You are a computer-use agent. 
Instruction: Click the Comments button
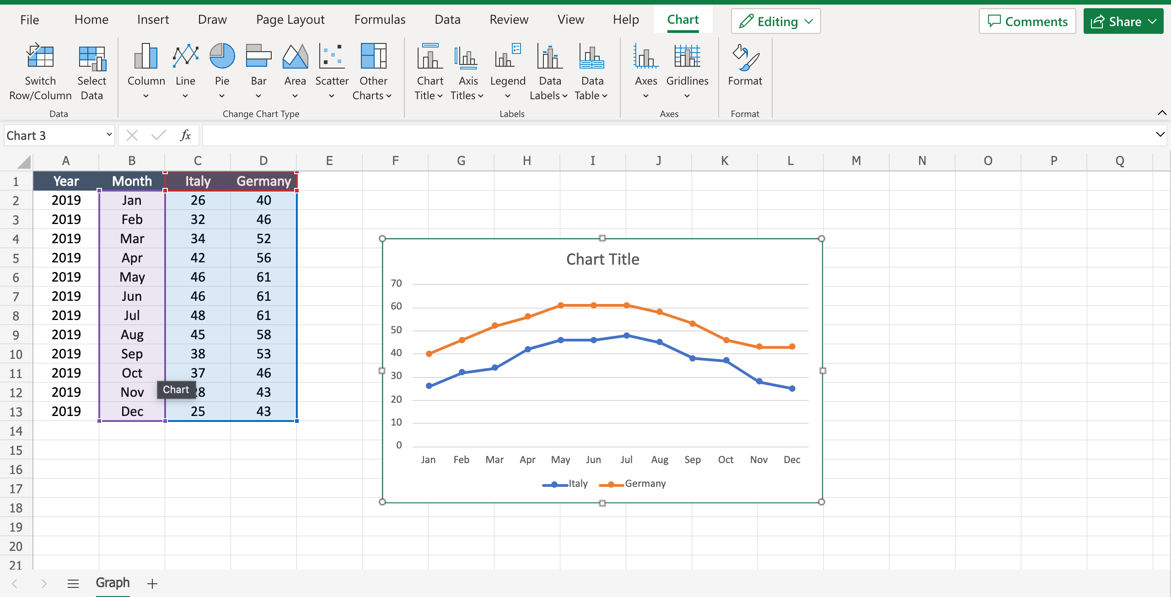1027,21
